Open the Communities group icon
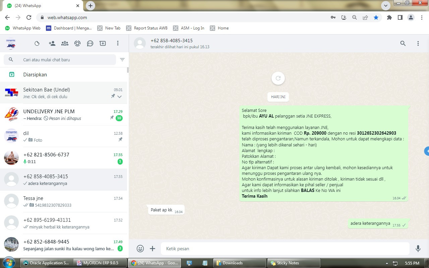Viewport: 429px width, 268px height. coord(65,43)
